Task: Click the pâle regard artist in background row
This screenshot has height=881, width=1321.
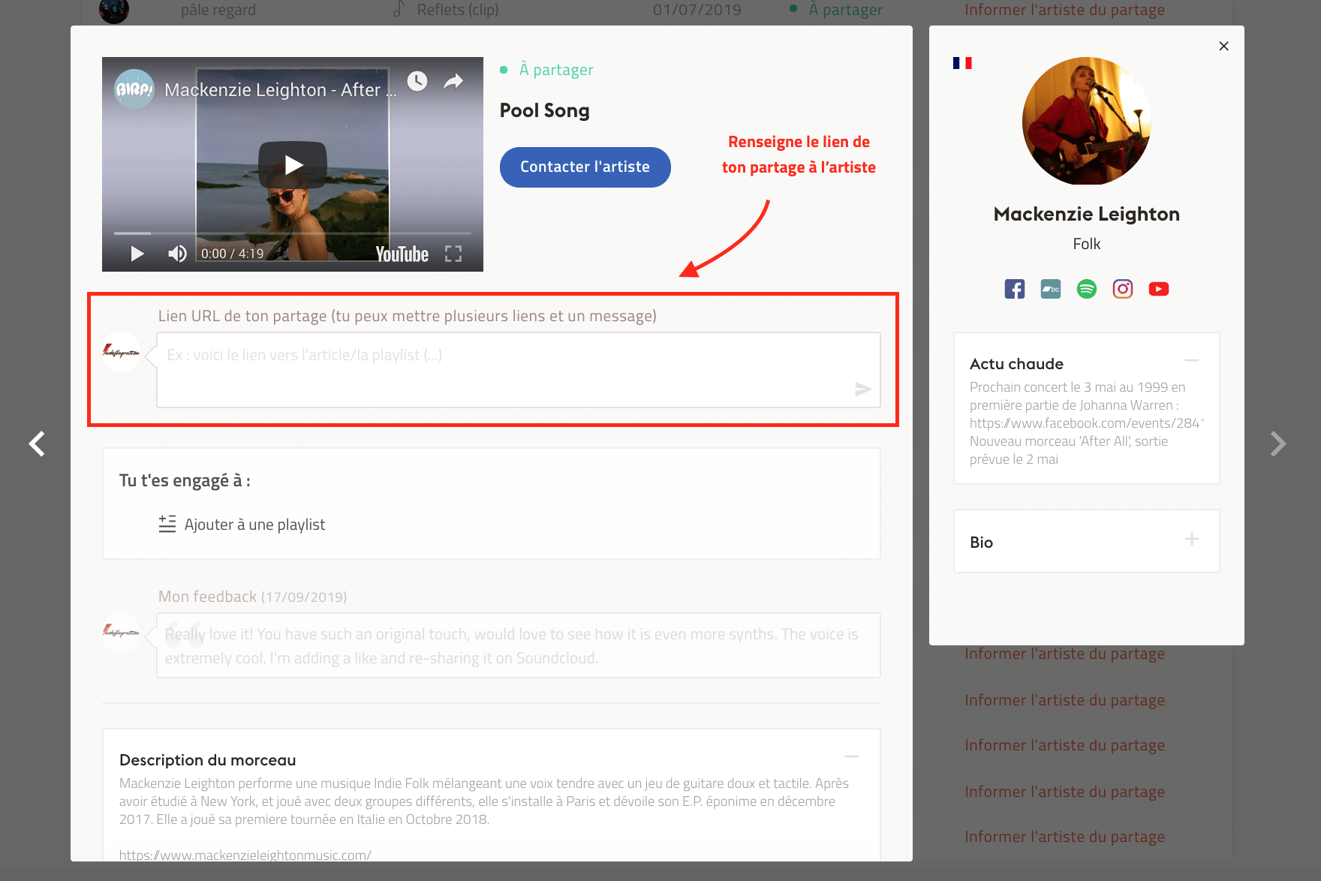Action: pyautogui.click(x=218, y=10)
